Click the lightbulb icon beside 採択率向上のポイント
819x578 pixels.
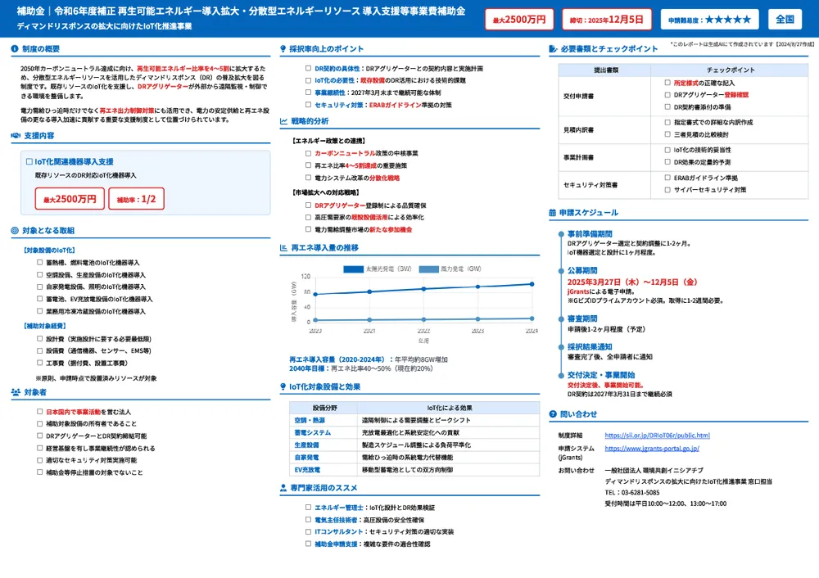coord(283,48)
